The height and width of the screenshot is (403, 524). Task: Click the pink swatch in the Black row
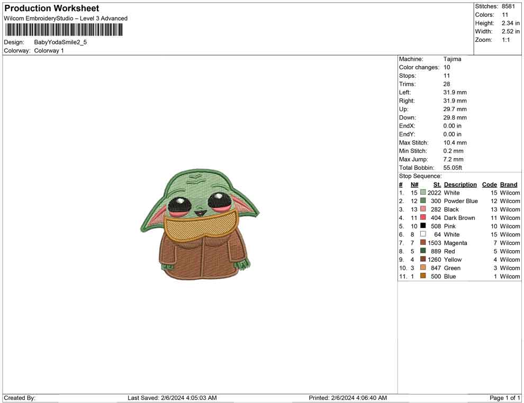tap(423, 209)
